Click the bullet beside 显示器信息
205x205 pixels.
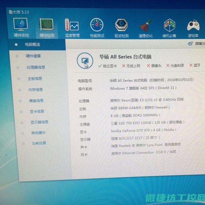click(x=22, y=123)
